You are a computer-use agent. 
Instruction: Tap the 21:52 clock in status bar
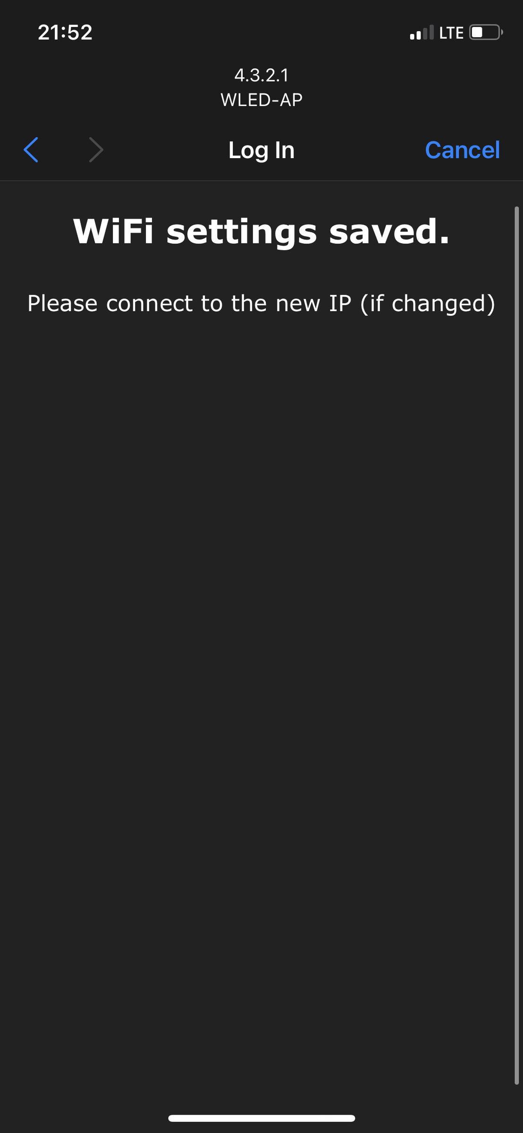point(65,33)
